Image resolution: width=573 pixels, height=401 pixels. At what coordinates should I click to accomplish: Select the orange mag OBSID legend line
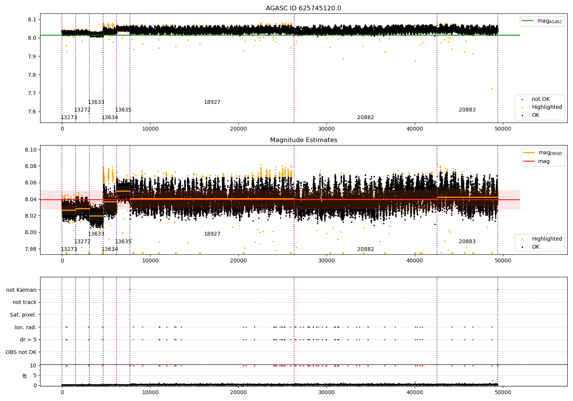coord(529,153)
